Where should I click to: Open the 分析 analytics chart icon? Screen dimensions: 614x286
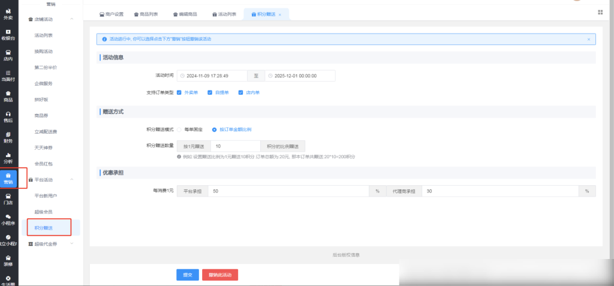pyautogui.click(x=8, y=158)
